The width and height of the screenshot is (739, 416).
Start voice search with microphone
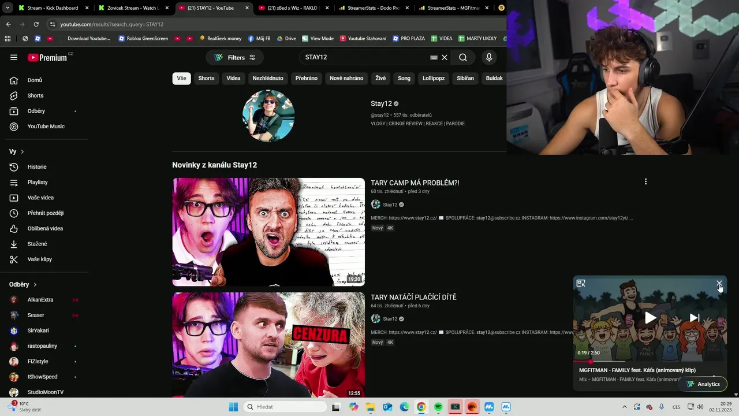pyautogui.click(x=489, y=57)
